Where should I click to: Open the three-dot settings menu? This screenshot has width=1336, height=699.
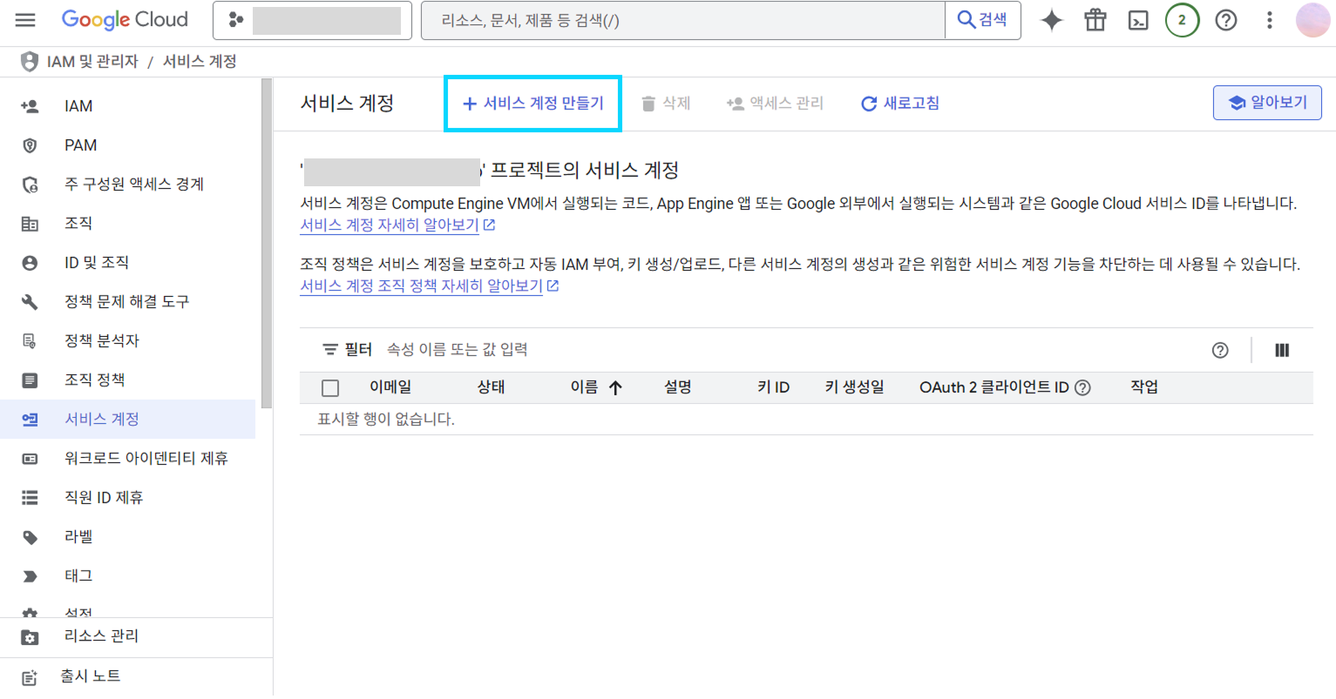[1270, 20]
